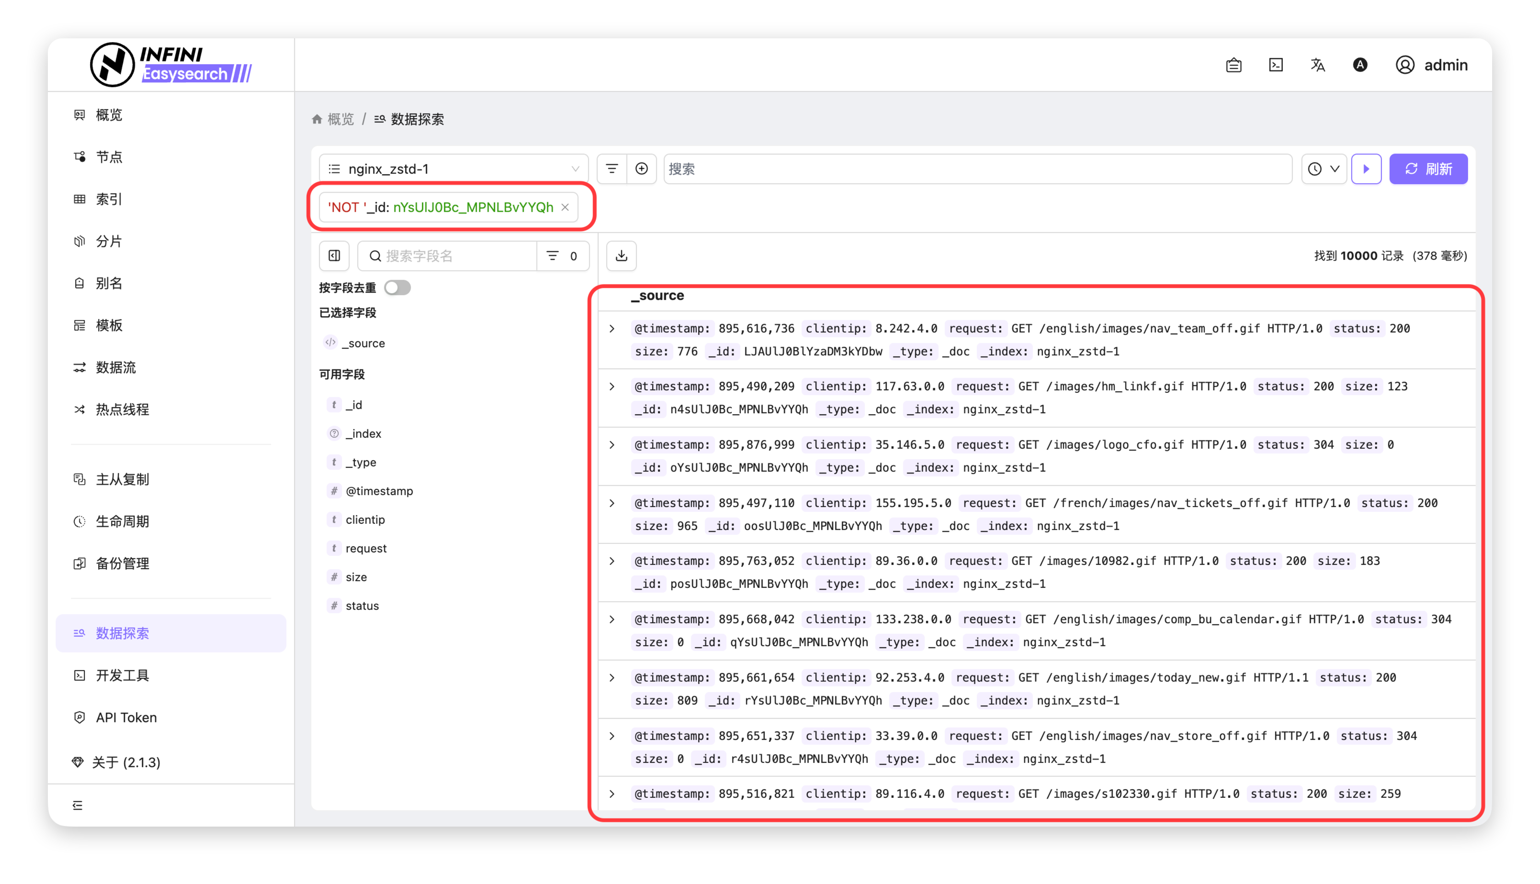
Task: Expand the record with clientip 8.242.4.0
Action: (x=612, y=329)
